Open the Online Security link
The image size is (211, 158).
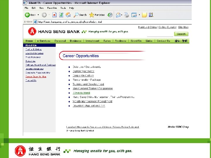pos(167,27)
